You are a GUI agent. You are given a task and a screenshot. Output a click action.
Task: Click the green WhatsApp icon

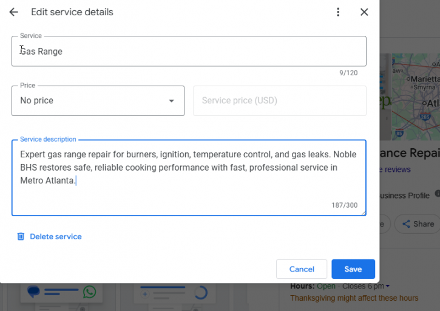(90, 292)
